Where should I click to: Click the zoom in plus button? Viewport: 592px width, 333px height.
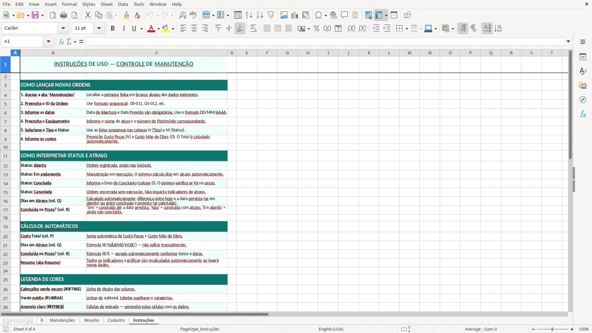pos(572,329)
